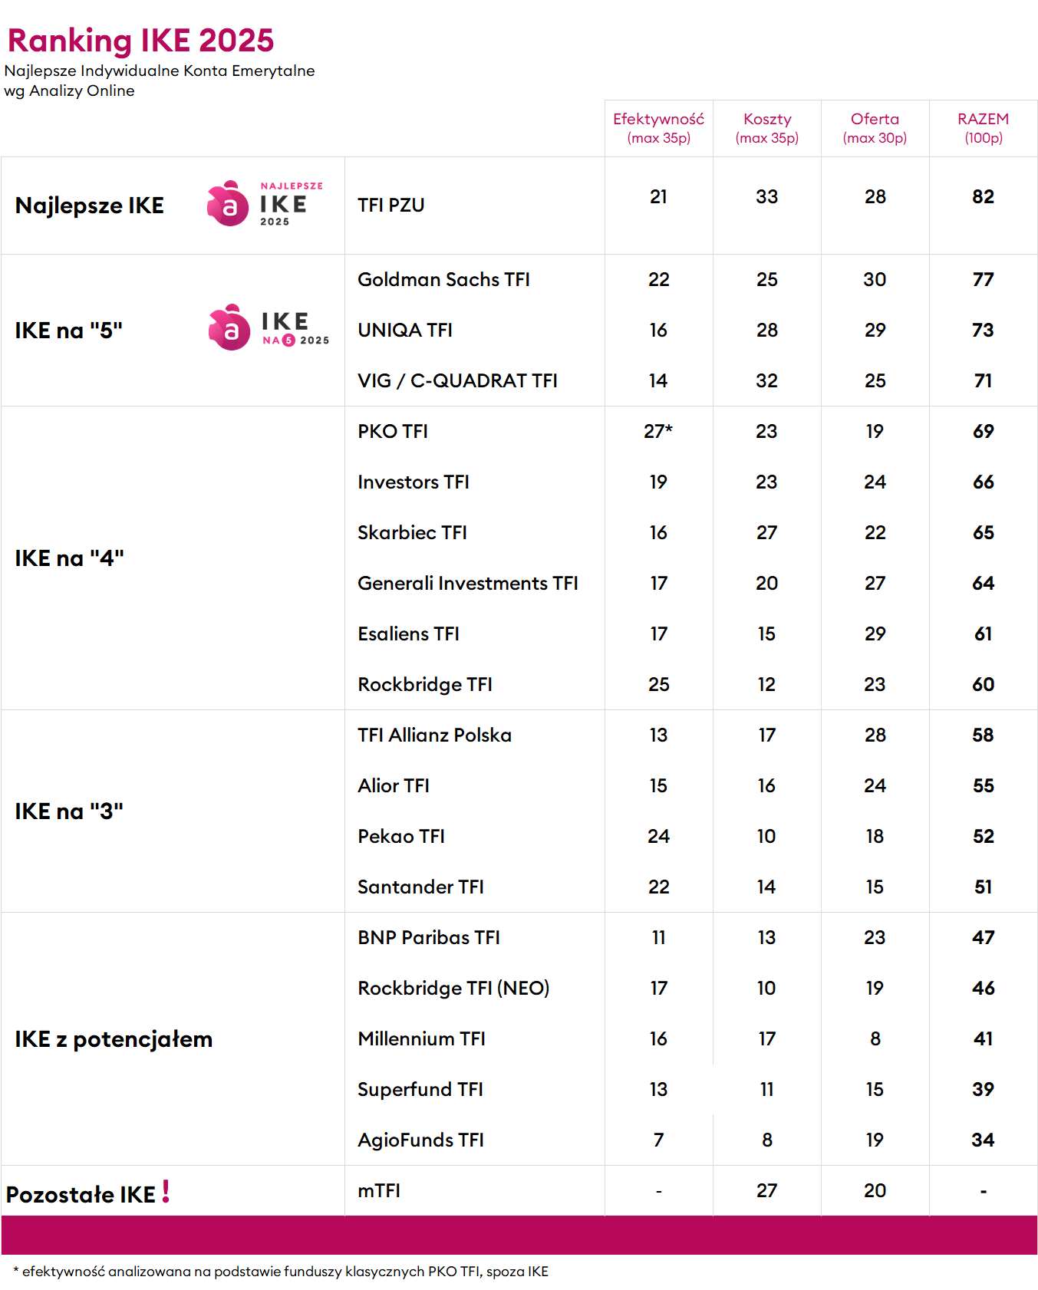Open the Goldman Sachs TFI entry
This screenshot has width=1038, height=1290.
point(443,280)
